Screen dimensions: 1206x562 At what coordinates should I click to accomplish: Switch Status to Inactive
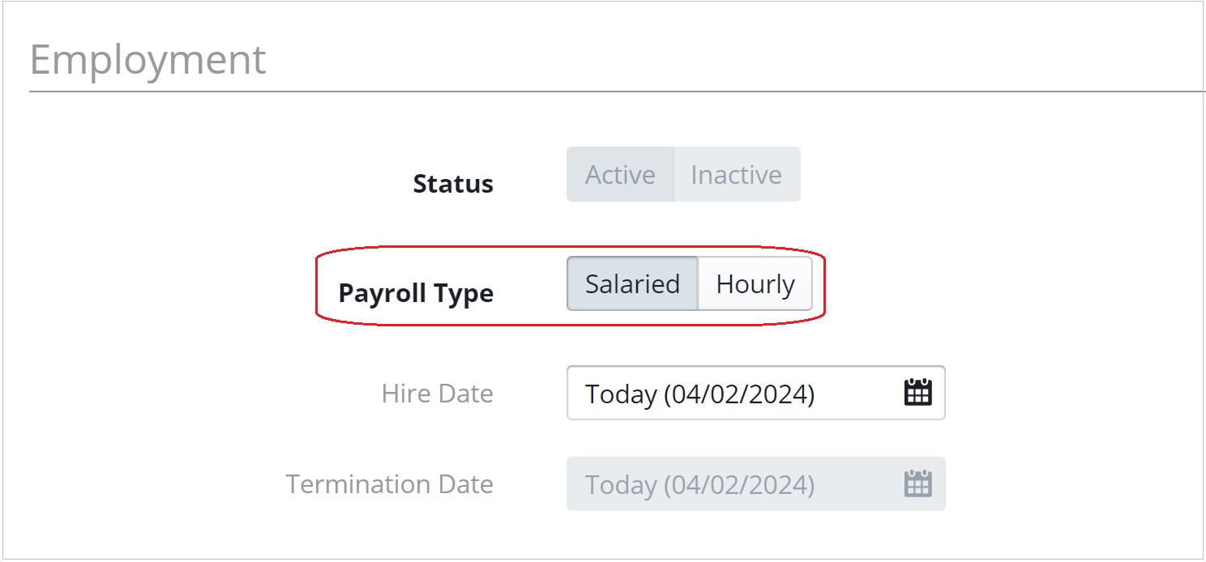tap(737, 174)
